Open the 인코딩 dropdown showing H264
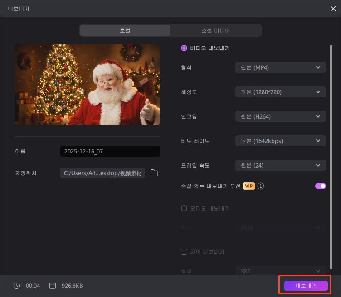341x297 pixels. click(280, 116)
